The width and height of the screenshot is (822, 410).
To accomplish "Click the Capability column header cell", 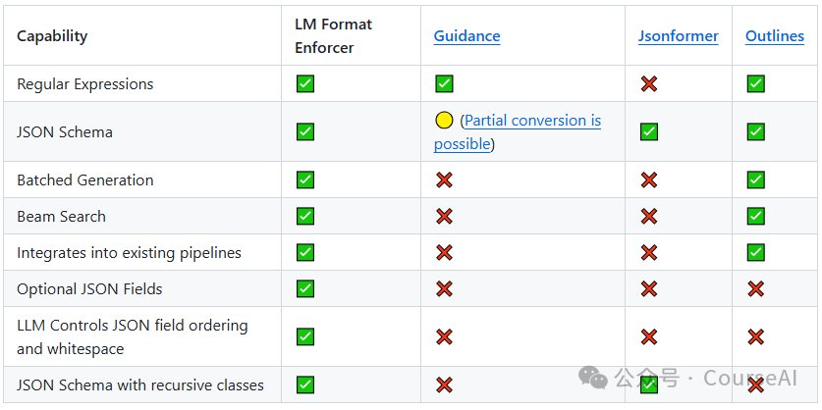I will pos(52,36).
